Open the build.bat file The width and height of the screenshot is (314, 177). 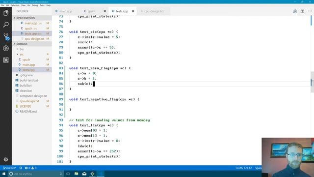(x=26, y=86)
